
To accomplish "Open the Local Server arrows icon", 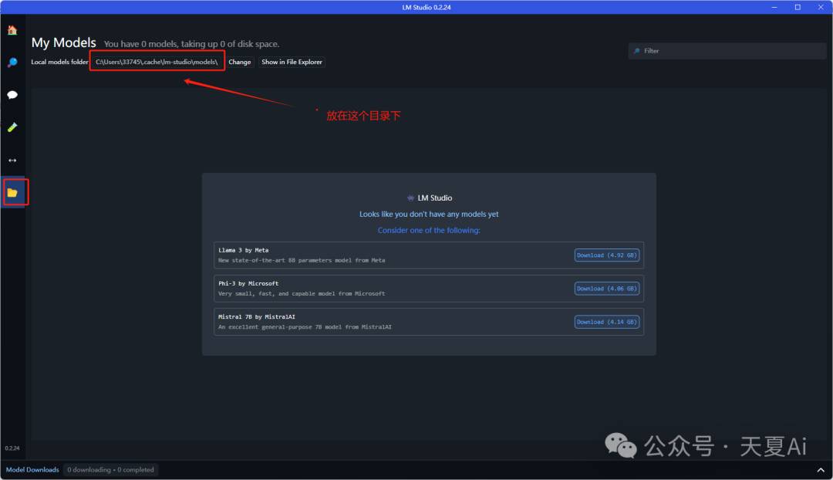I will (x=12, y=160).
